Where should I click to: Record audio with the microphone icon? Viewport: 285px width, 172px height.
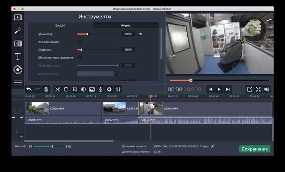pos(101,89)
